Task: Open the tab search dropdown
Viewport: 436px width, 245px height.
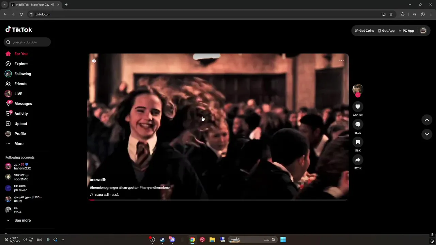Action: [x=4, y=5]
